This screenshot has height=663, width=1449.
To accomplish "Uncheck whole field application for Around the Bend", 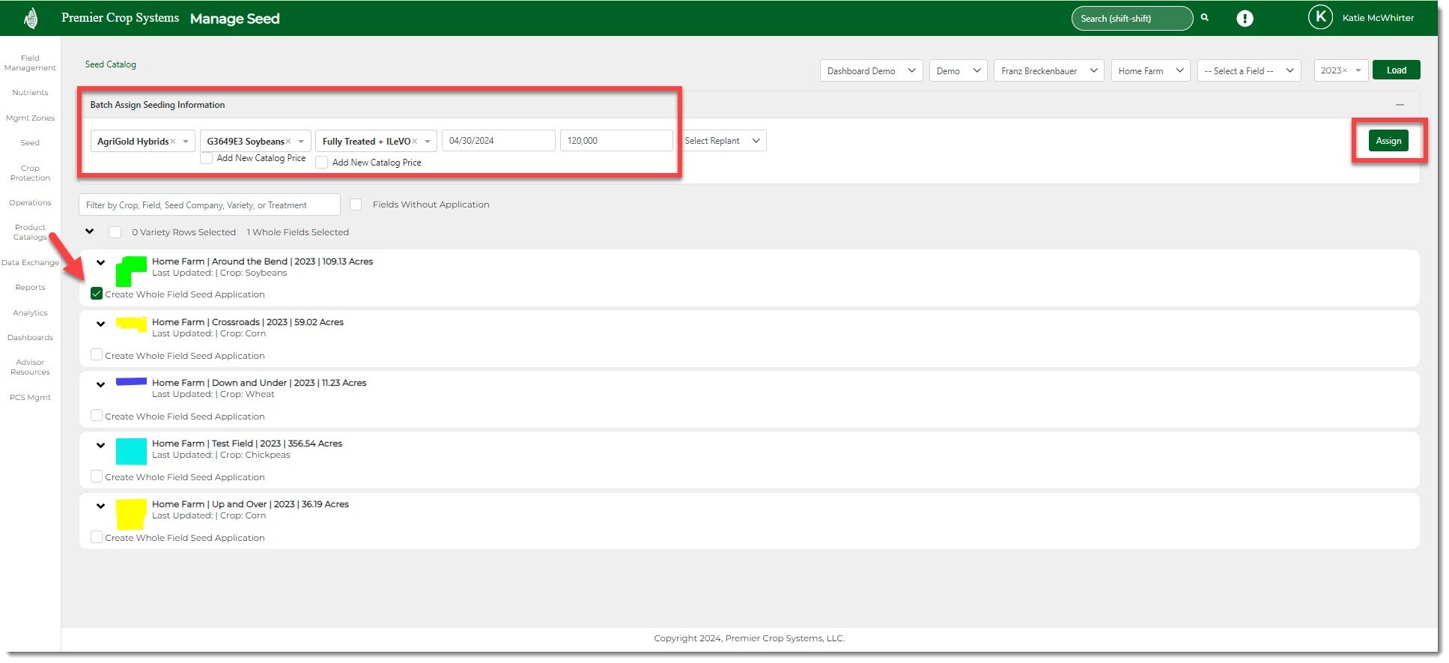I will (97, 294).
